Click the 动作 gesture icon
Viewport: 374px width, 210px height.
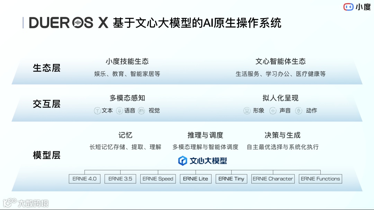tap(299, 111)
